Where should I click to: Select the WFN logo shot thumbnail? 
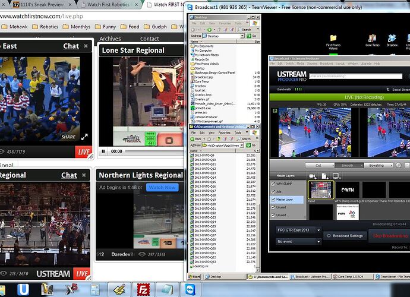348,190
